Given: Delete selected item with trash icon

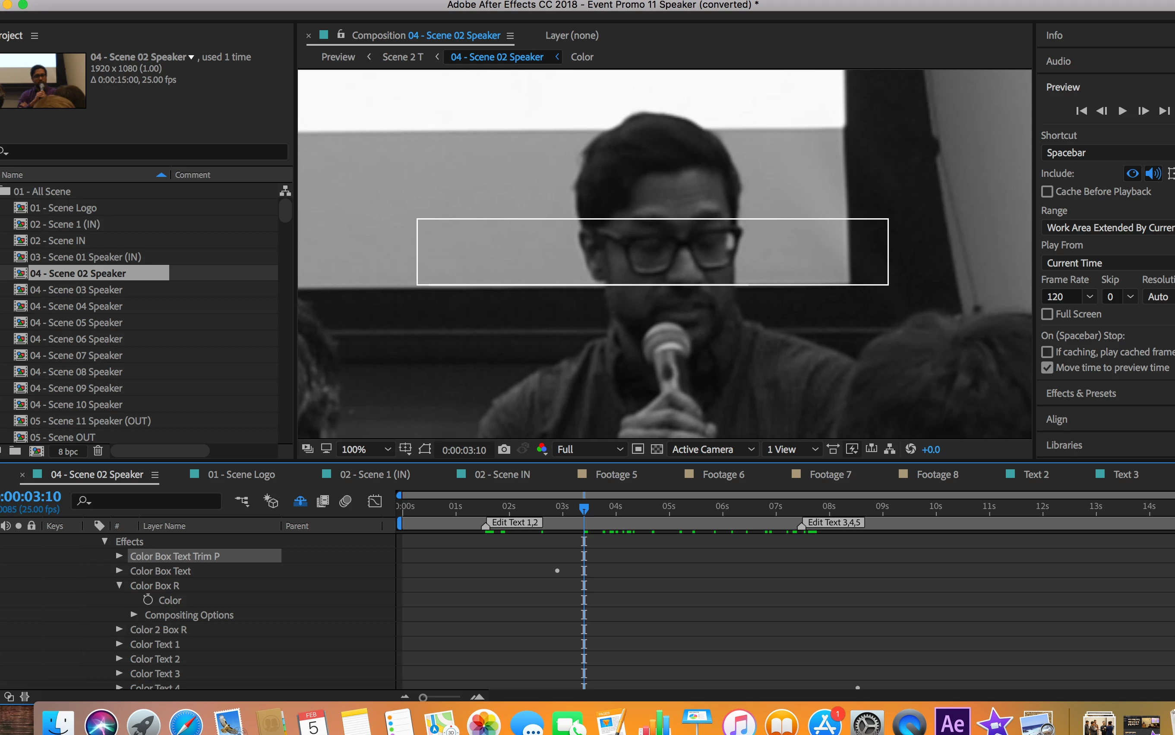Looking at the screenshot, I should click(98, 451).
